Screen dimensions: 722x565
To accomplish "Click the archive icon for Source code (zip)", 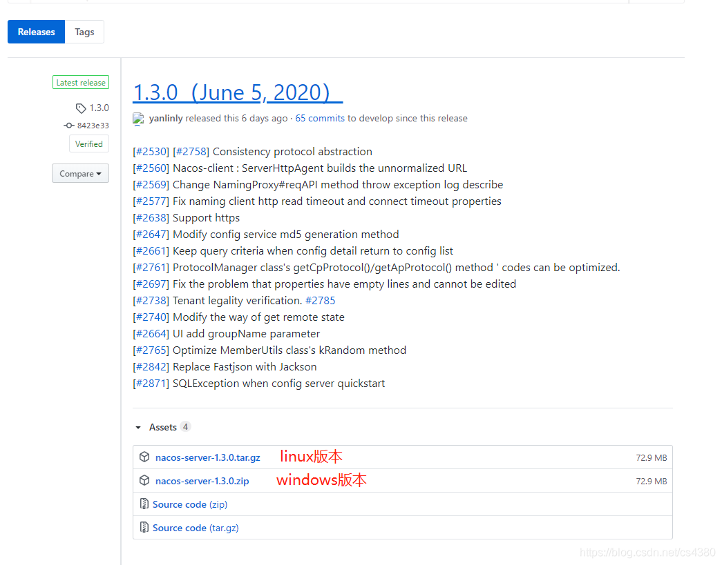I will [144, 504].
